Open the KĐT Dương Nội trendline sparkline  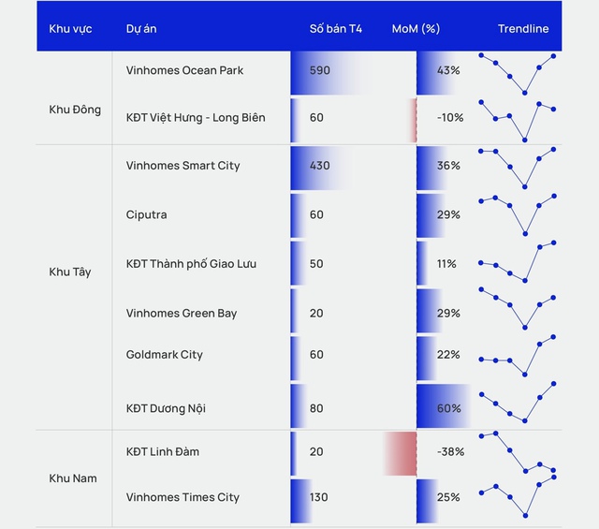[518, 402]
